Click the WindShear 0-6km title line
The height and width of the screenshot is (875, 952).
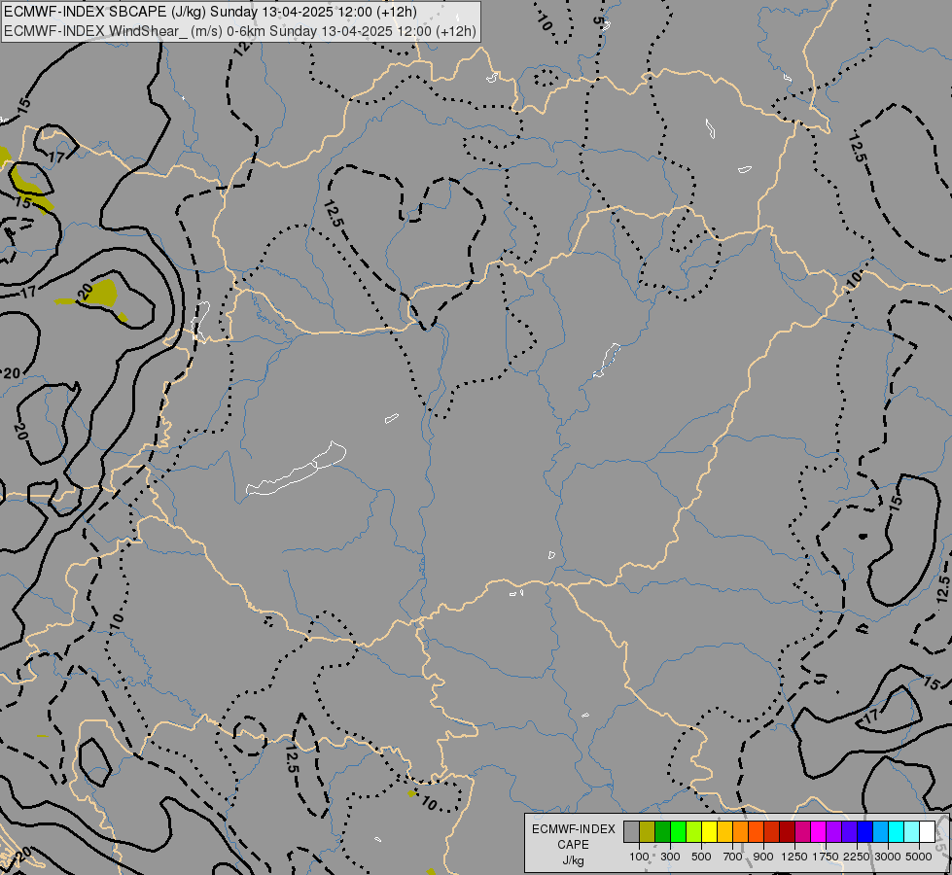click(240, 31)
